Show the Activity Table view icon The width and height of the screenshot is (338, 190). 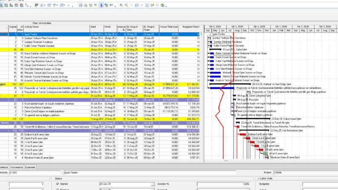click(81, 5)
